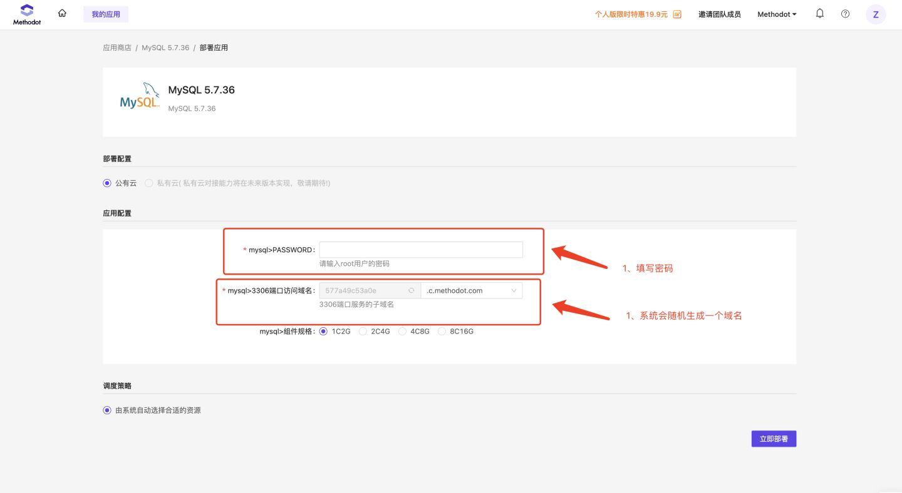Choose the 1C2G component spec
The width and height of the screenshot is (902, 493).
pyautogui.click(x=324, y=332)
